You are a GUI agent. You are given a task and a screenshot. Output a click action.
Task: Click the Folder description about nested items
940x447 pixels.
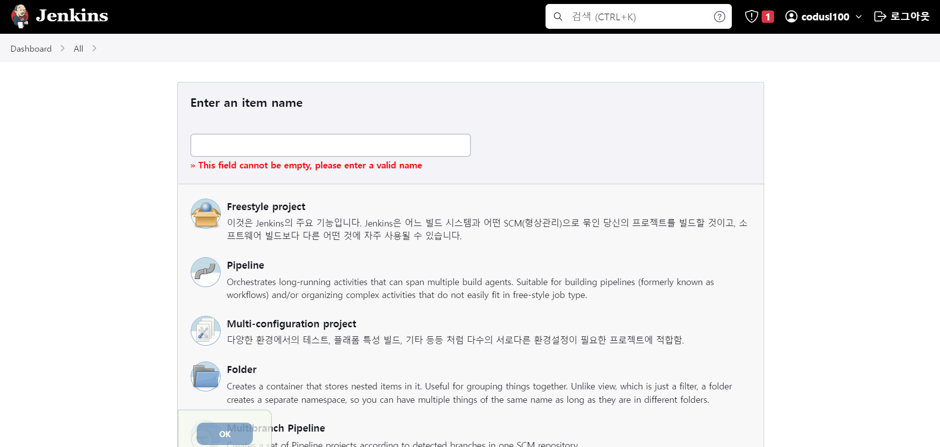click(479, 393)
